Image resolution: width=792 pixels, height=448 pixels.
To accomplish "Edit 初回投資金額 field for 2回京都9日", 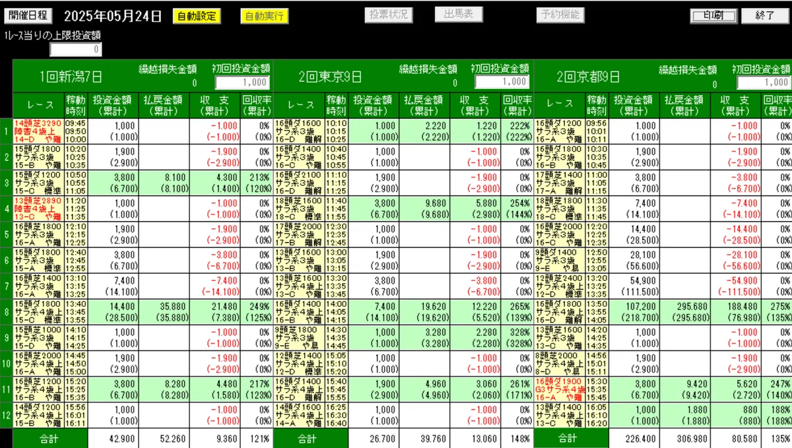I will click(x=764, y=82).
